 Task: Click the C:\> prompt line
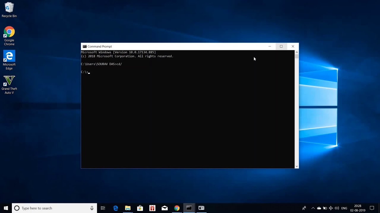(85, 72)
